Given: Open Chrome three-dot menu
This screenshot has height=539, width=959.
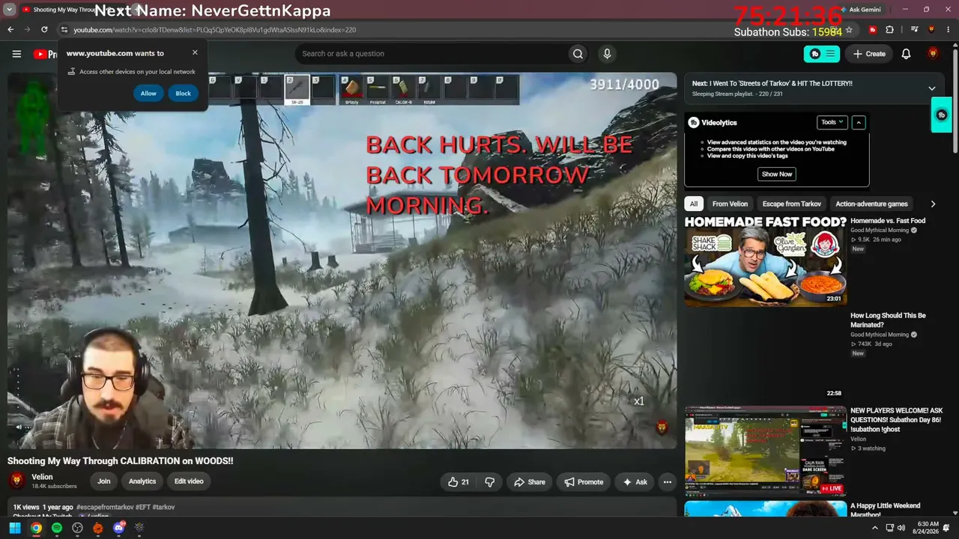Looking at the screenshot, I should coord(948,30).
